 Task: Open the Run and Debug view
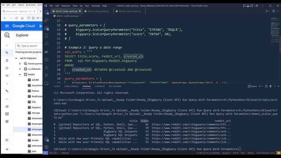click(x=47, y=20)
